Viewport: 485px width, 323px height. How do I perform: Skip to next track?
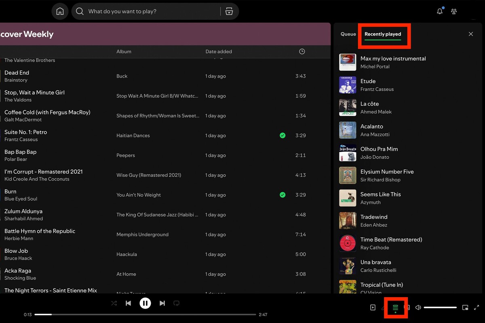point(162,303)
